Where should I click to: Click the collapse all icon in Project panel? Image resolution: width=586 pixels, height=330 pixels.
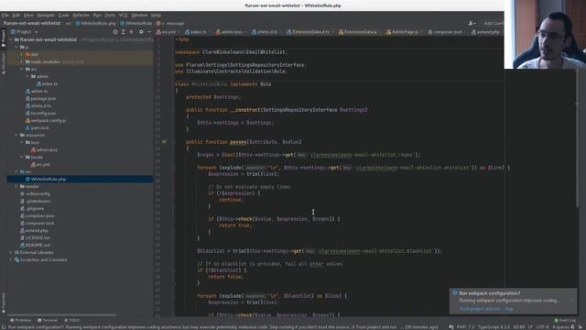click(131, 32)
